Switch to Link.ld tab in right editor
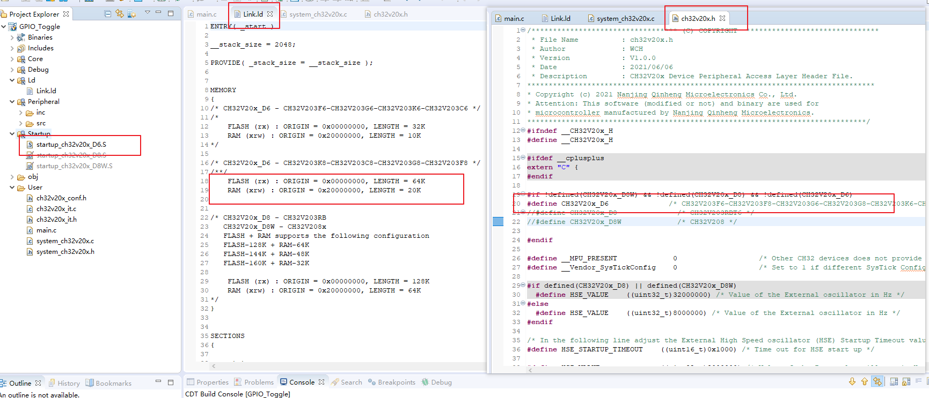 click(x=557, y=18)
